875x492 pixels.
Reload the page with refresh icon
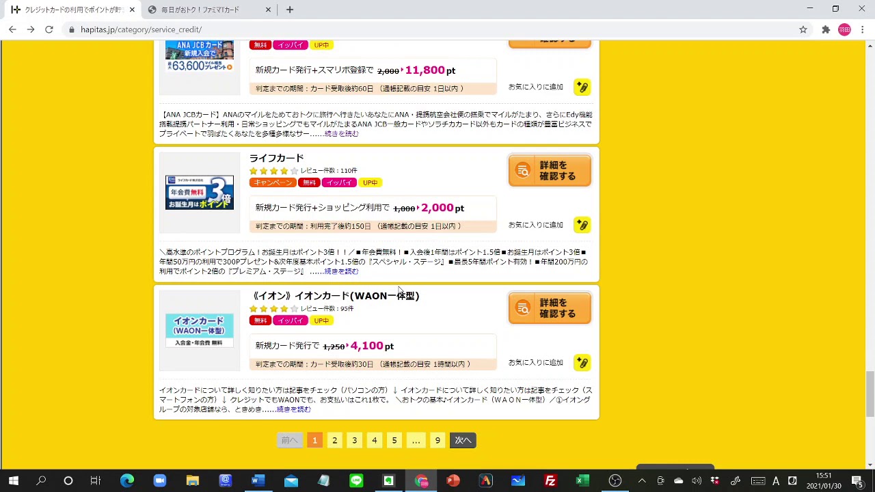coord(49,29)
